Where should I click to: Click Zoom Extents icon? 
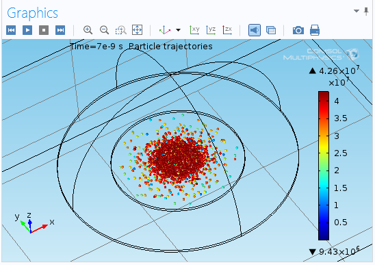coord(138,30)
